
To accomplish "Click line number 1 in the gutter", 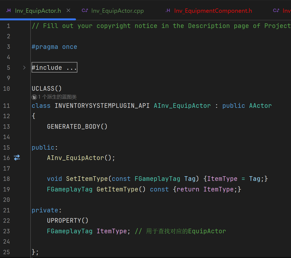I will click(x=8, y=26).
